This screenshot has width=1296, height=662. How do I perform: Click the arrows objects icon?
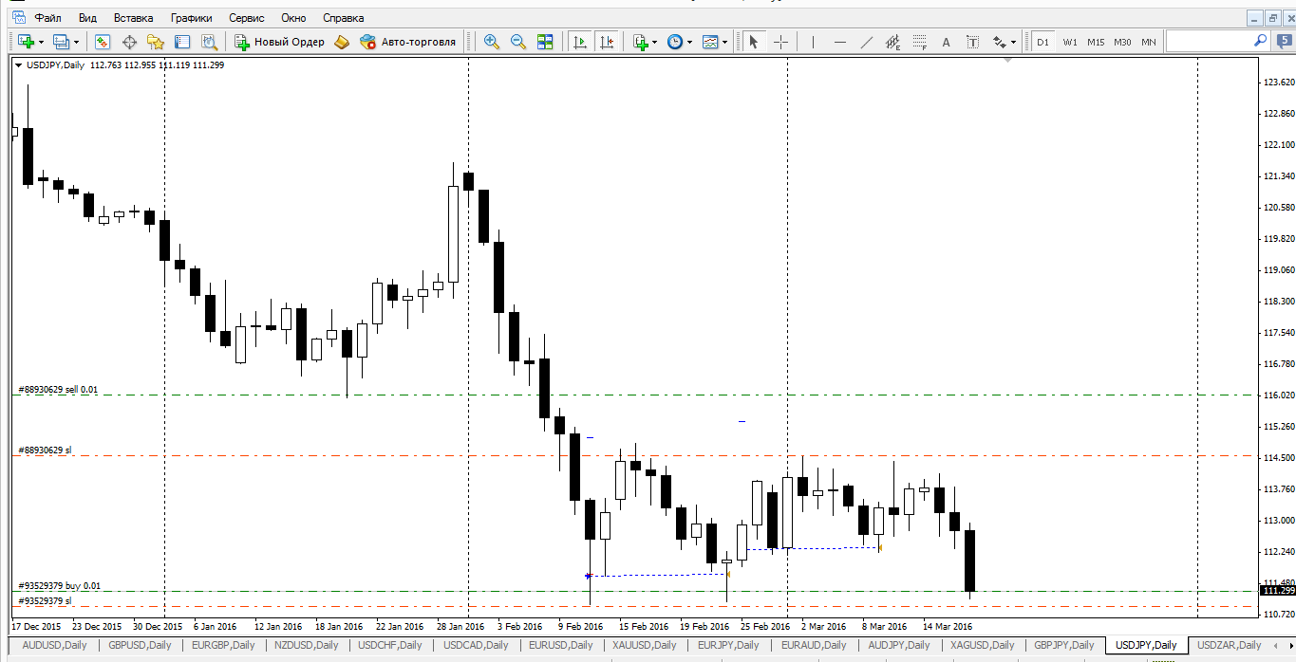click(999, 42)
